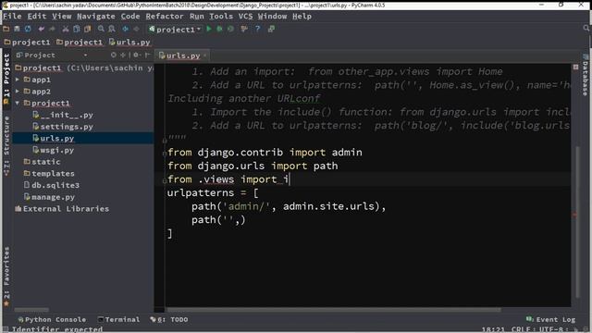The height and width of the screenshot is (333, 592).
Task: Open Settings via wrench toolbar icon
Action: point(244,29)
